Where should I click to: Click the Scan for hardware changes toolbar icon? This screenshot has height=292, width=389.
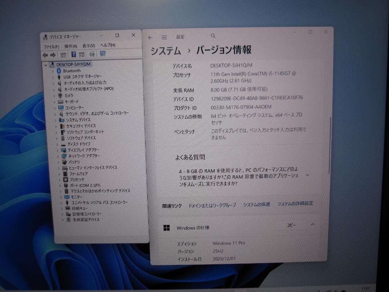(x=91, y=54)
